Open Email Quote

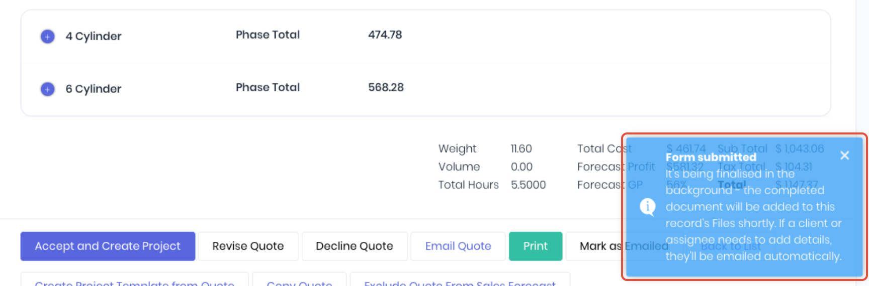point(458,246)
